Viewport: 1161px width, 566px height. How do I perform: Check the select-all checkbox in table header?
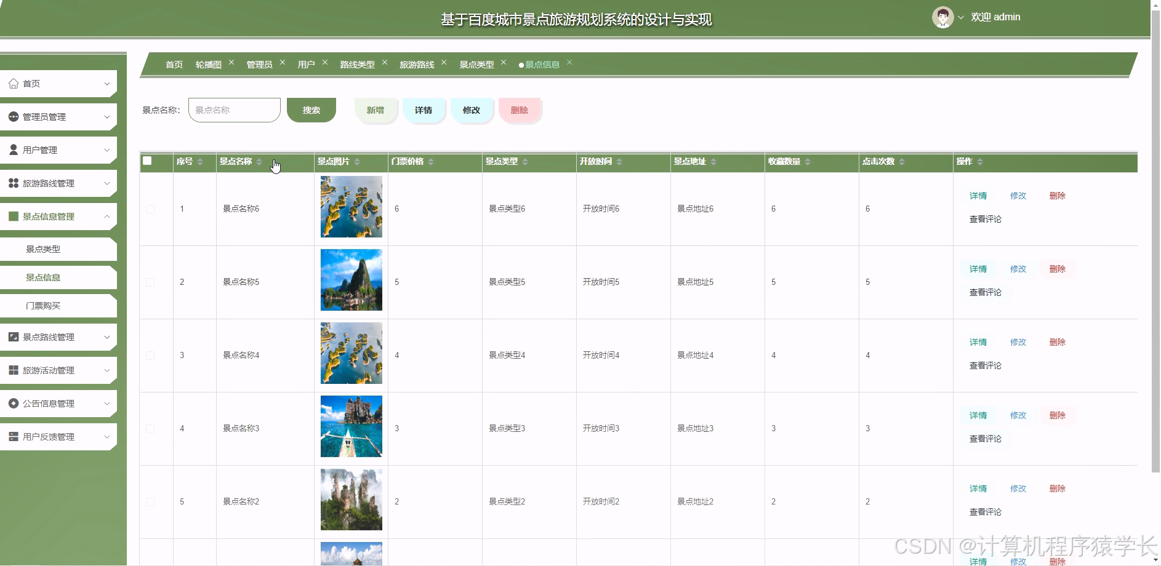click(x=147, y=161)
